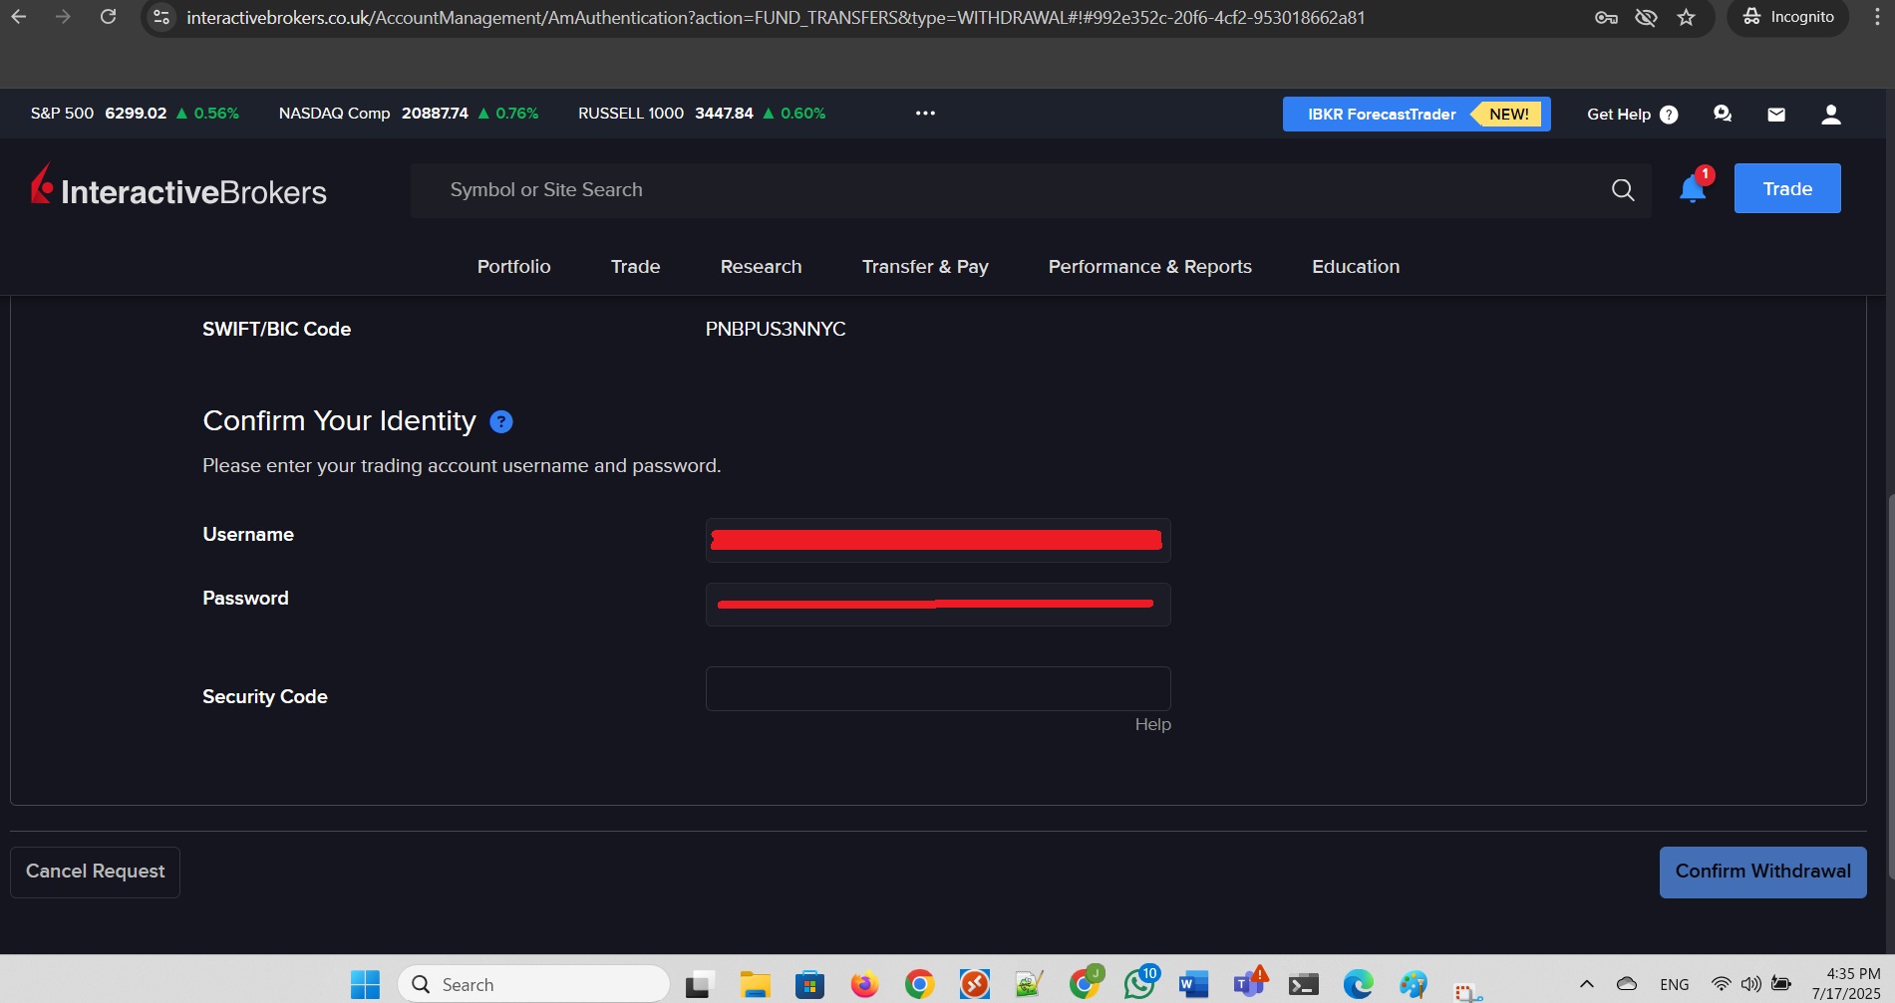Open the notifications bell icon

(x=1693, y=188)
